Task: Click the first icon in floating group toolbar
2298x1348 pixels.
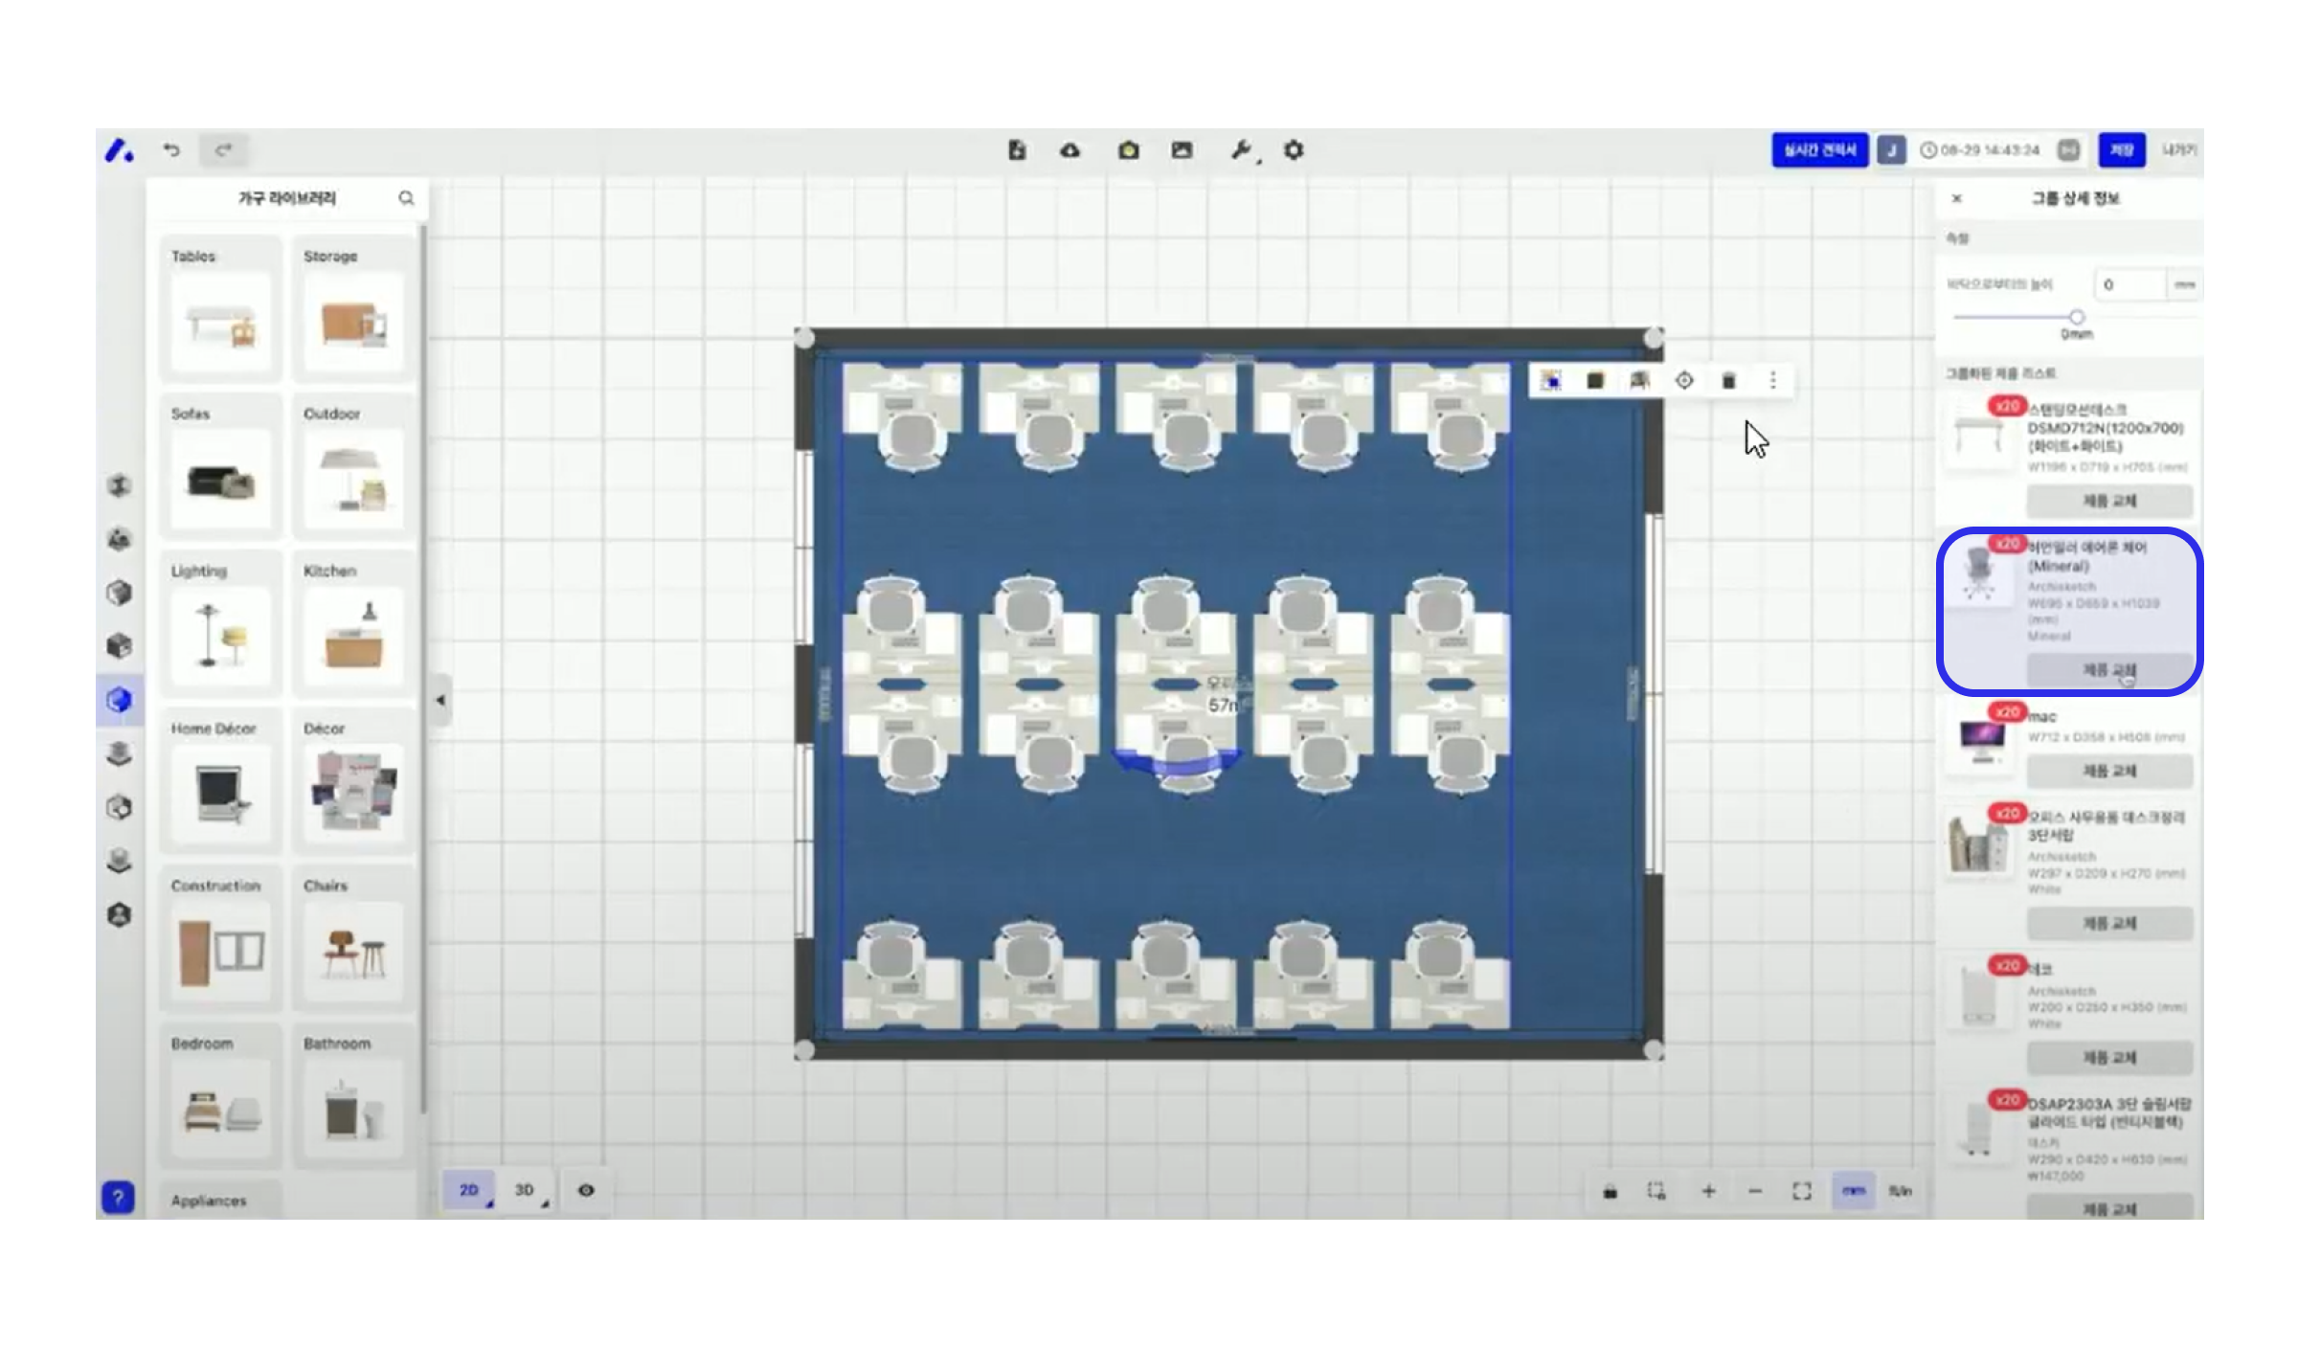Action: pyautogui.click(x=1551, y=381)
